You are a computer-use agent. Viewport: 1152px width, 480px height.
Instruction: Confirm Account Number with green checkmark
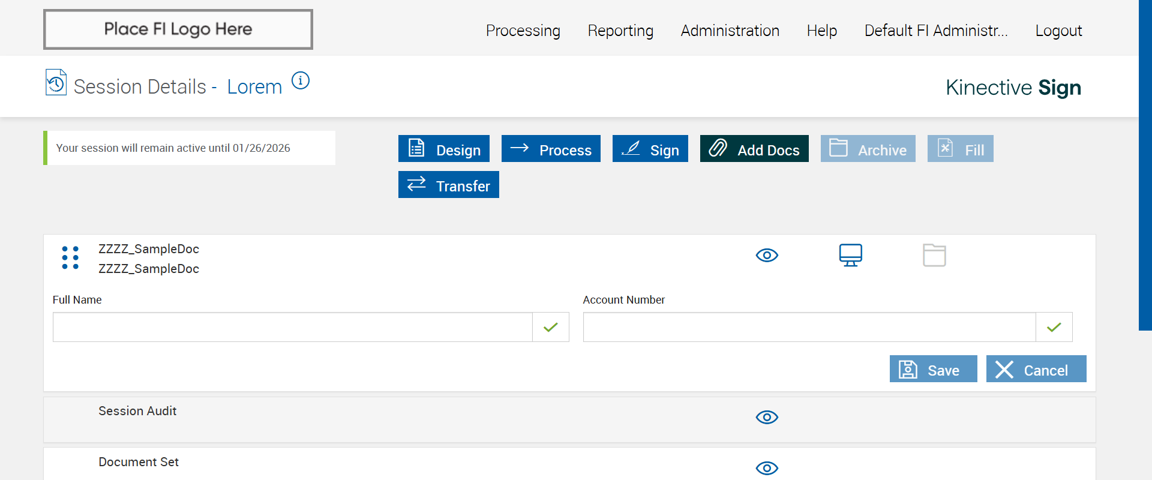pos(1054,327)
